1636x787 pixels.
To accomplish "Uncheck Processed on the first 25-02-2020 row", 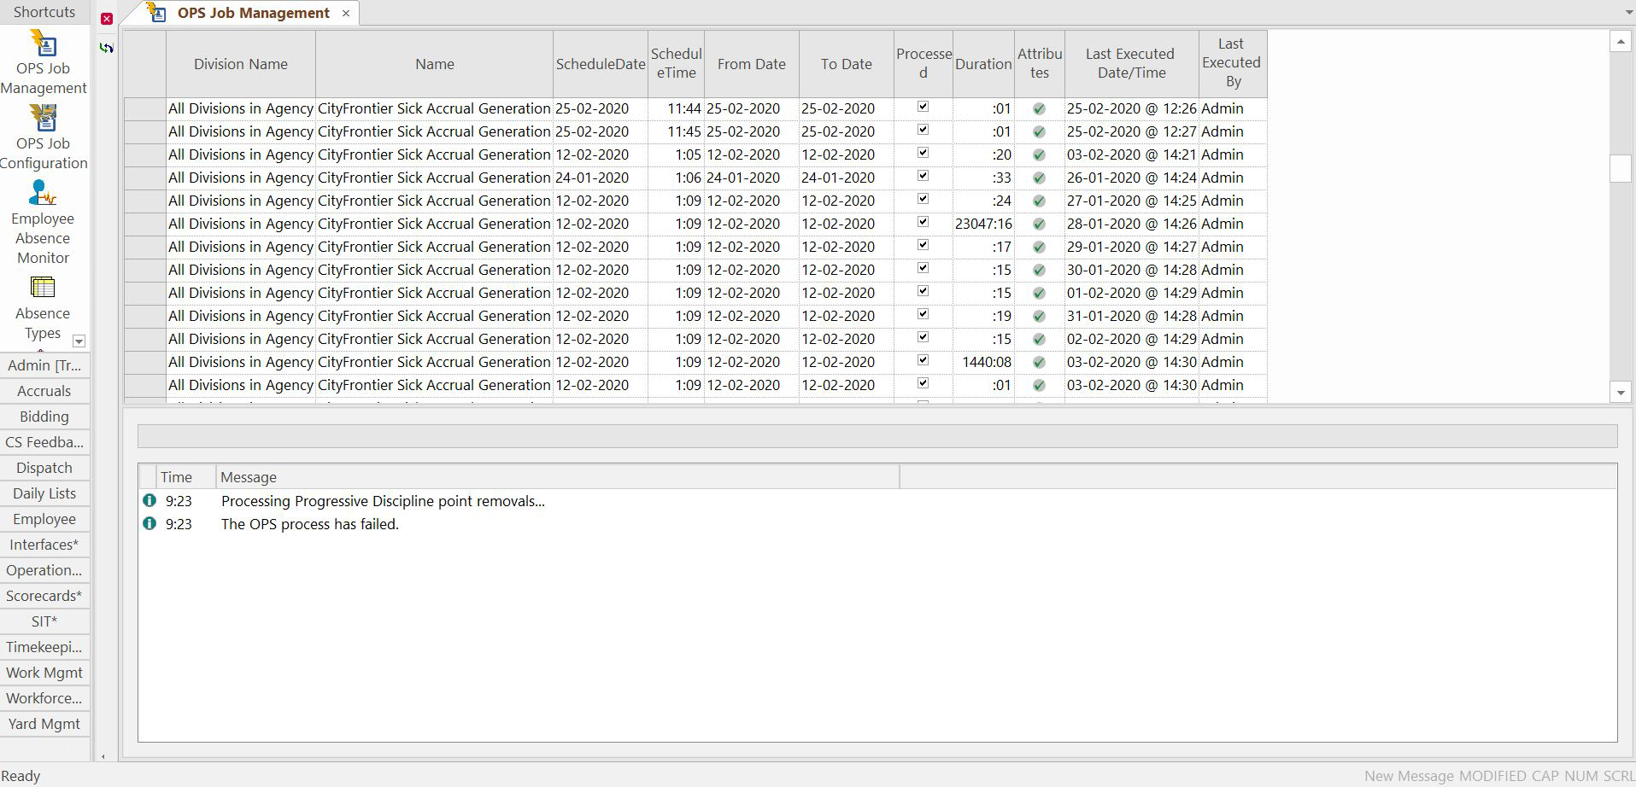I will pos(924,107).
